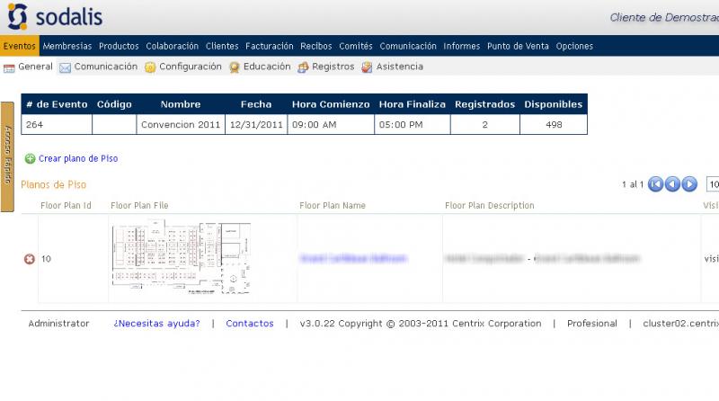The width and height of the screenshot is (719, 401).
Task: Open the Facturación menu
Action: tap(269, 46)
